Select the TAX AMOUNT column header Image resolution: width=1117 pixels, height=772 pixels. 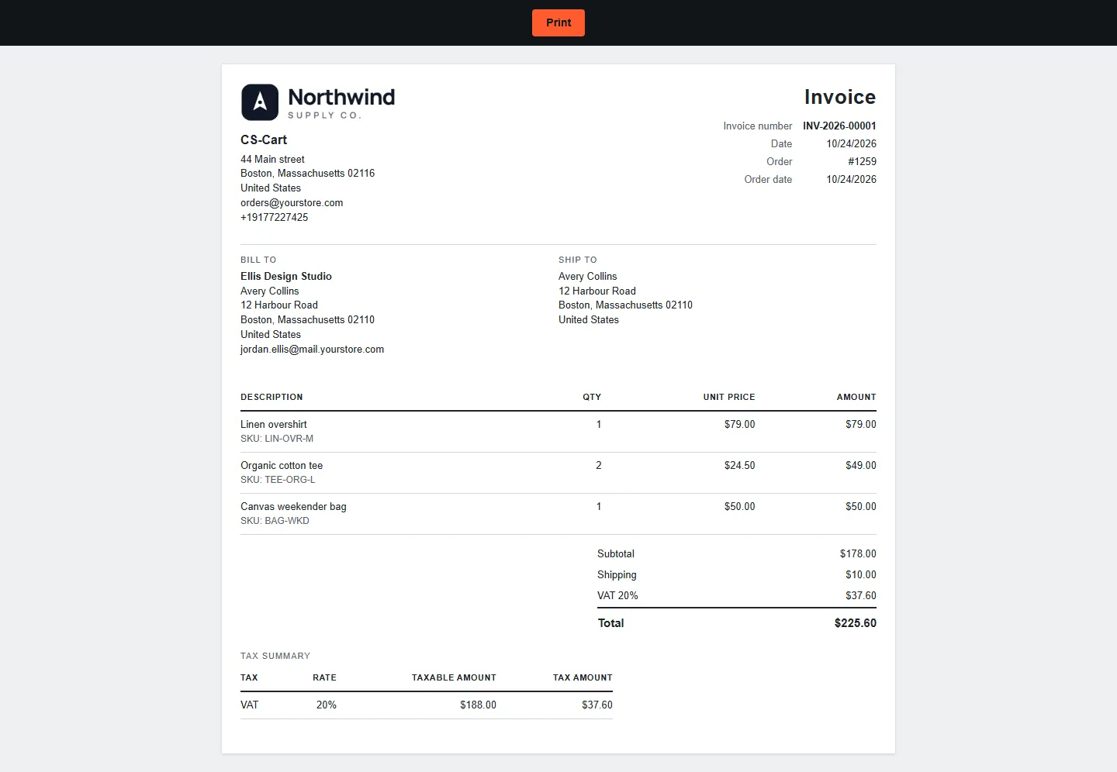pyautogui.click(x=583, y=677)
